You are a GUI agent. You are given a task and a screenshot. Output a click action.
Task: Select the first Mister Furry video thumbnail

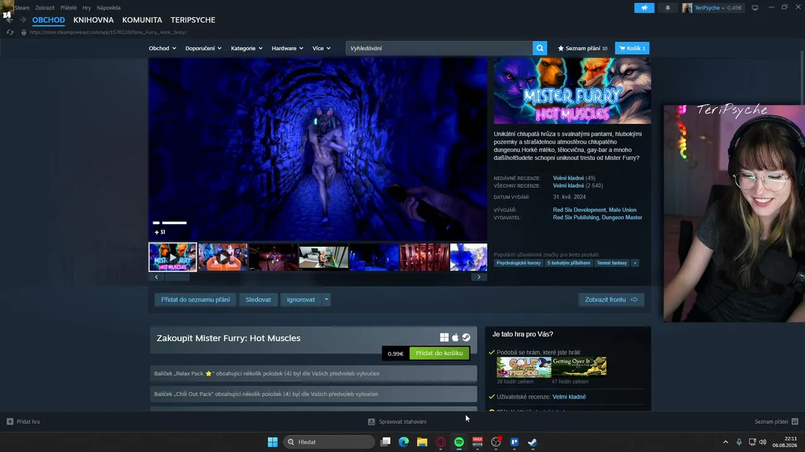click(x=172, y=257)
